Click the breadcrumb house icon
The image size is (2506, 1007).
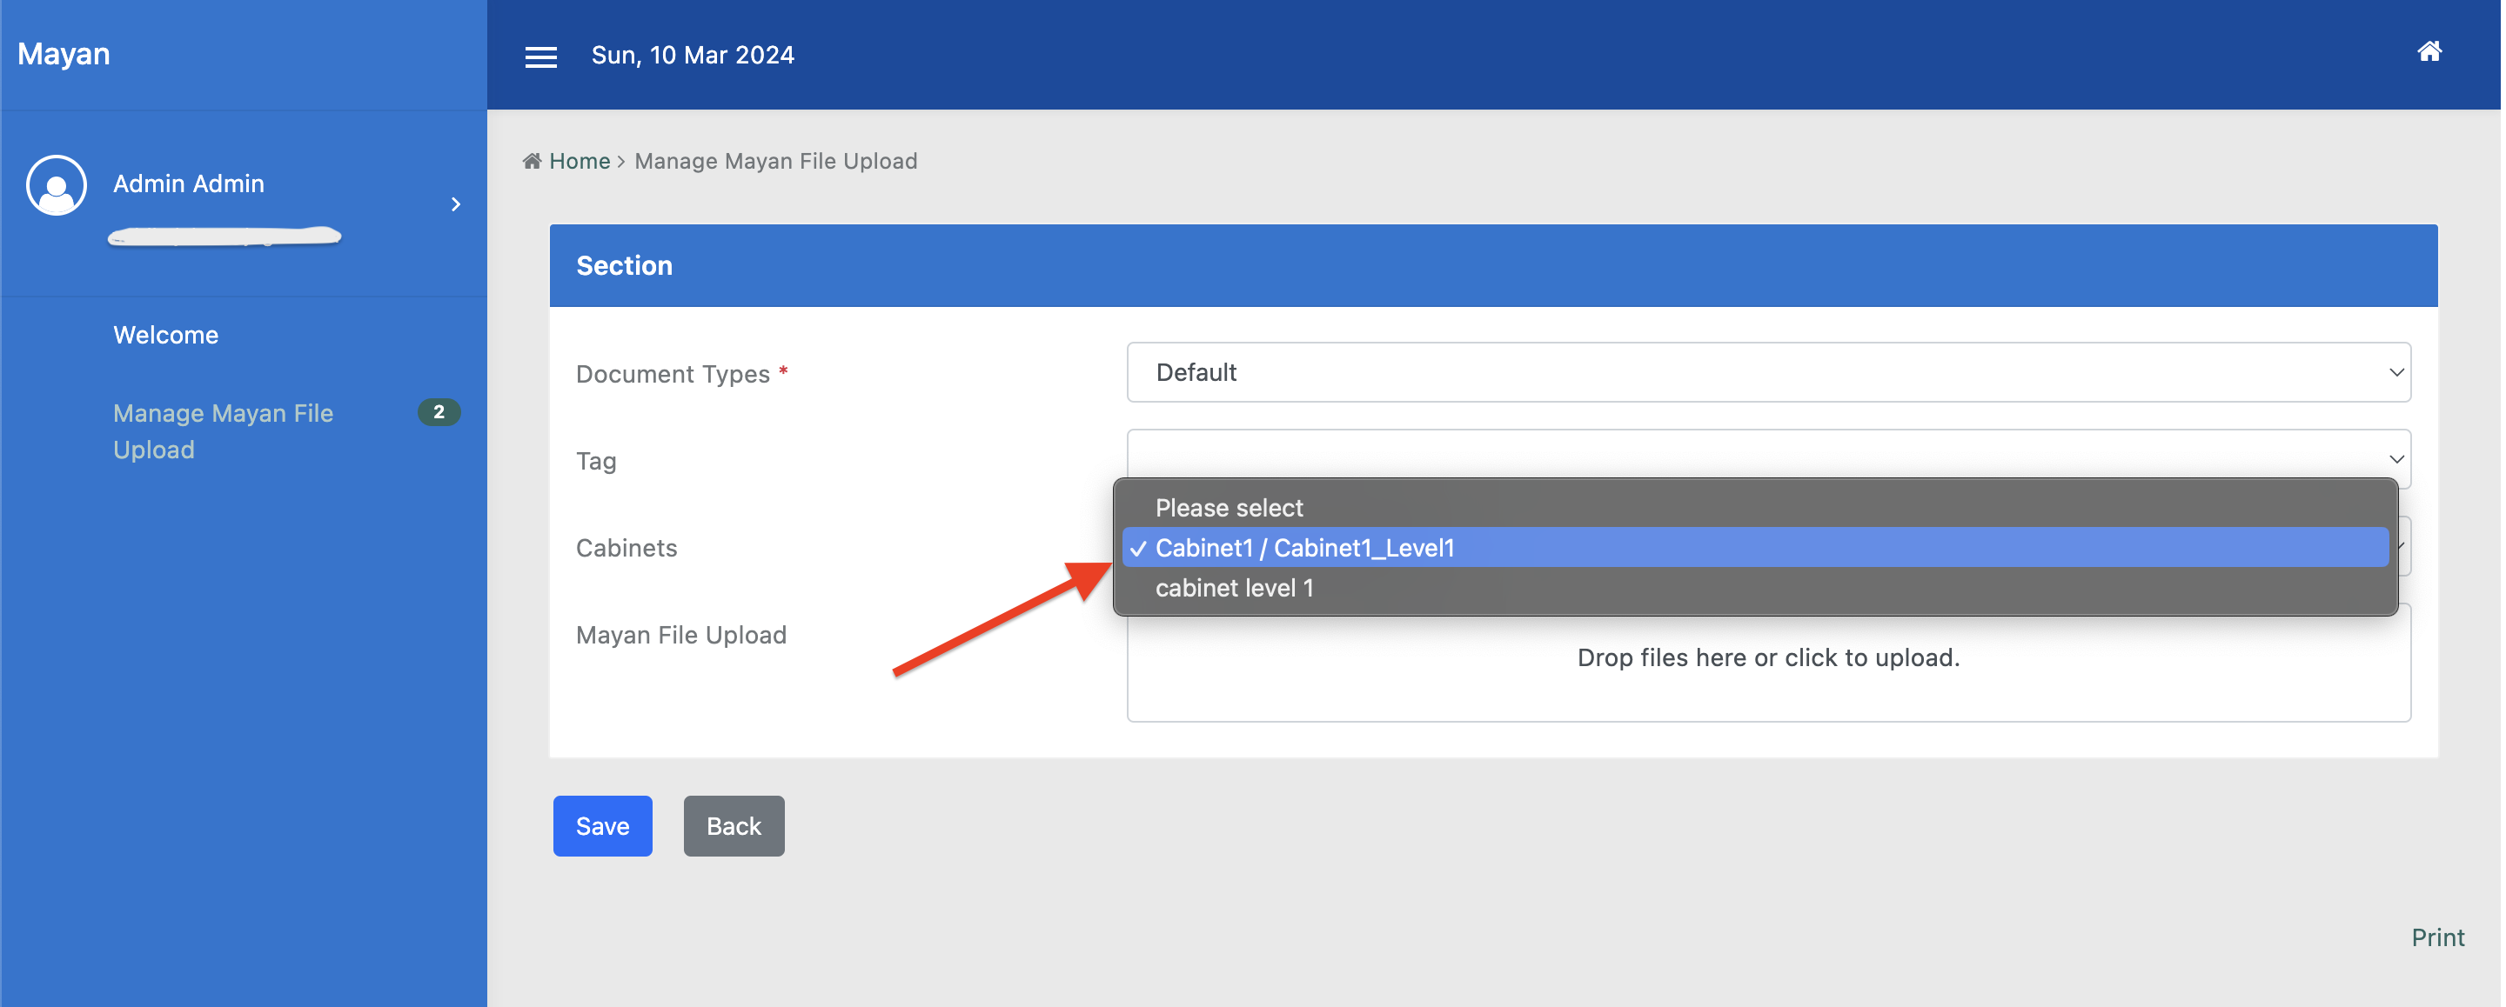pos(533,162)
